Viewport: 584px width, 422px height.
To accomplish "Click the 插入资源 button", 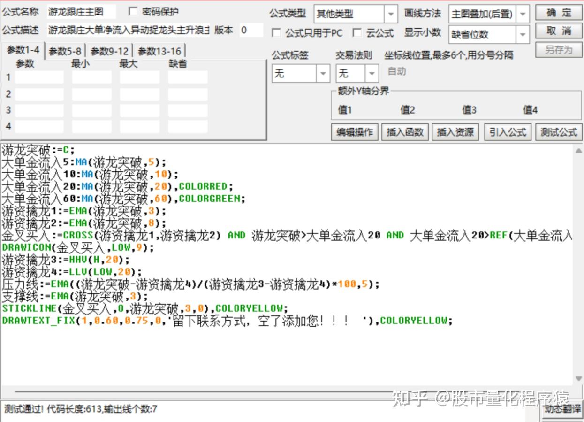I will pos(455,132).
